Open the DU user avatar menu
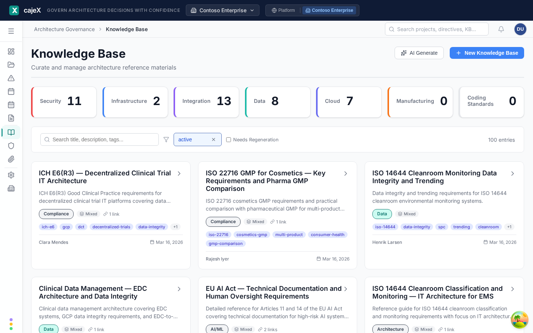 (x=520, y=29)
